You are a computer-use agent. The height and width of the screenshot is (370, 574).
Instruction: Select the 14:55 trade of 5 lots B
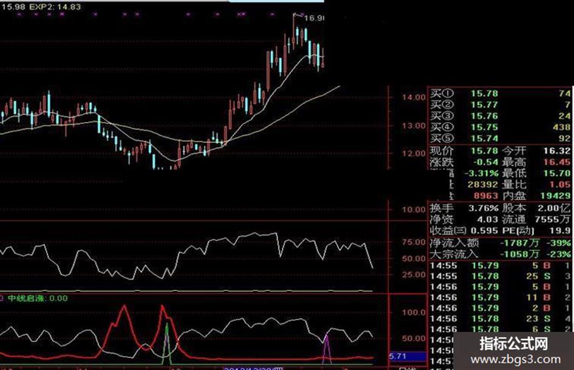(x=500, y=266)
